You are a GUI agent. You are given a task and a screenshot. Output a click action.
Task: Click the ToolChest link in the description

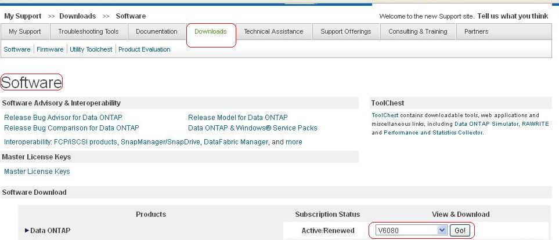click(x=385, y=115)
